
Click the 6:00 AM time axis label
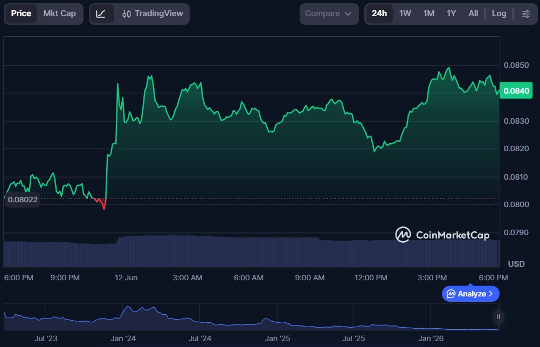coord(248,278)
